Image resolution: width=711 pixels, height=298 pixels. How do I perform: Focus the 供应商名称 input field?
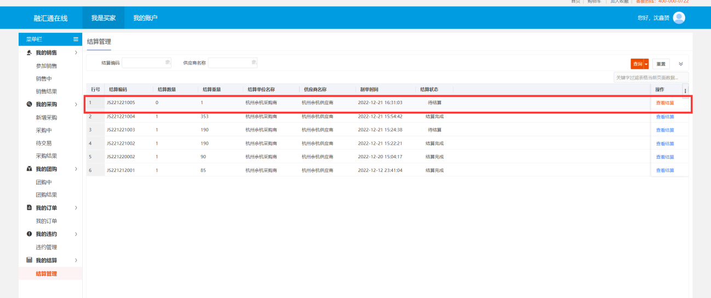[233, 63]
